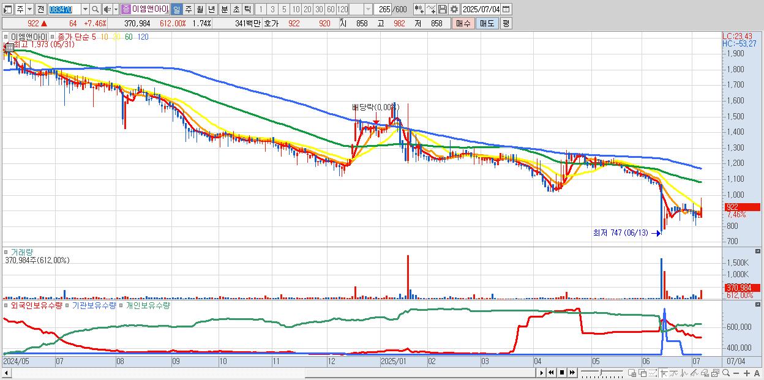This screenshot has width=764, height=380.
Task: Click the rewind button in chart replay
Action: point(551,373)
